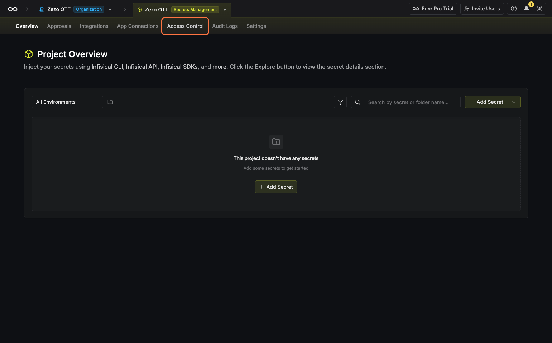
Task: Click the Infisical infinity logo
Action: point(13,9)
